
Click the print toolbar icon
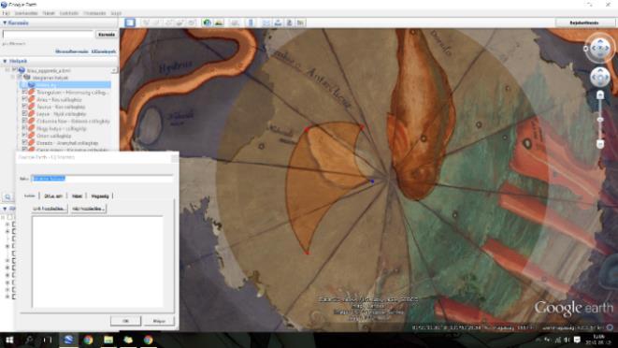[x=278, y=22]
